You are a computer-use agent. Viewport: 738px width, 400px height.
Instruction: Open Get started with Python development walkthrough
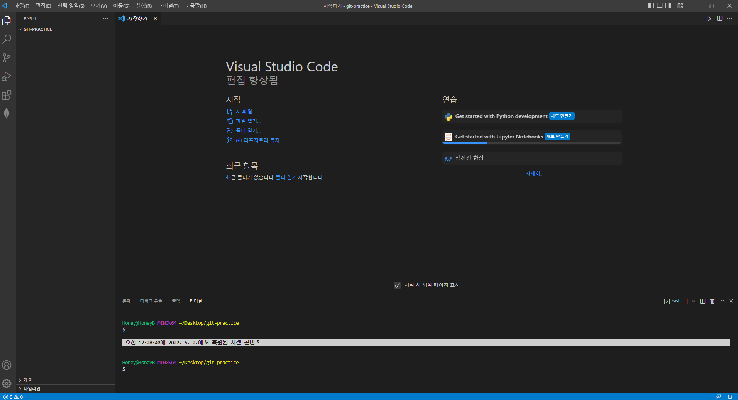532,116
